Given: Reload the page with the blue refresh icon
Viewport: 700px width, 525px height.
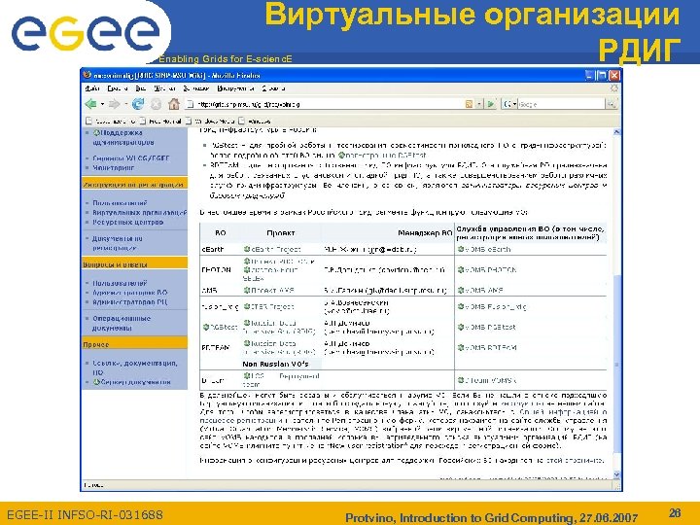Looking at the screenshot, I should pyautogui.click(x=138, y=104).
